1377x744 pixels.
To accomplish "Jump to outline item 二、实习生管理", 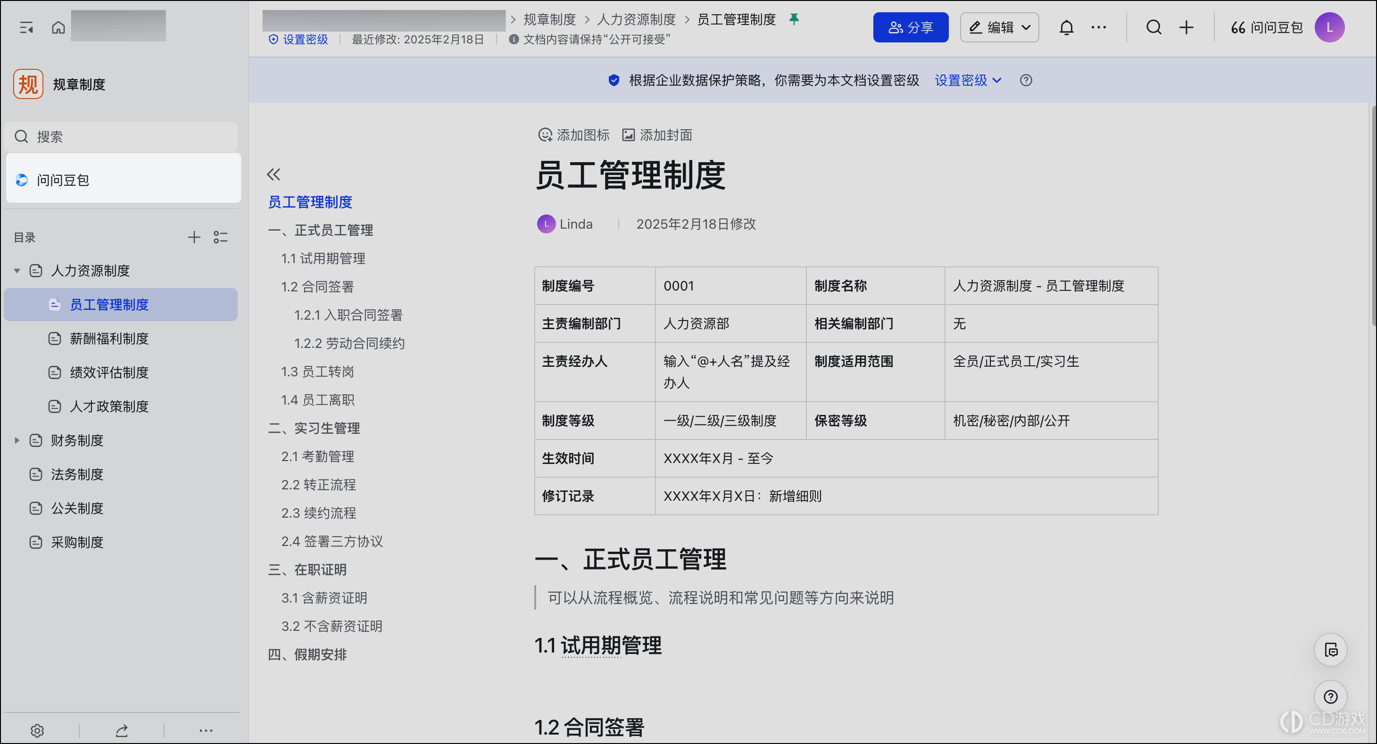I will pos(314,429).
